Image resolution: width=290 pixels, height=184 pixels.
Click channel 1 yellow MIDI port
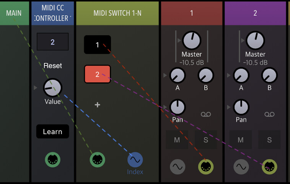pyautogui.click(x=206, y=166)
